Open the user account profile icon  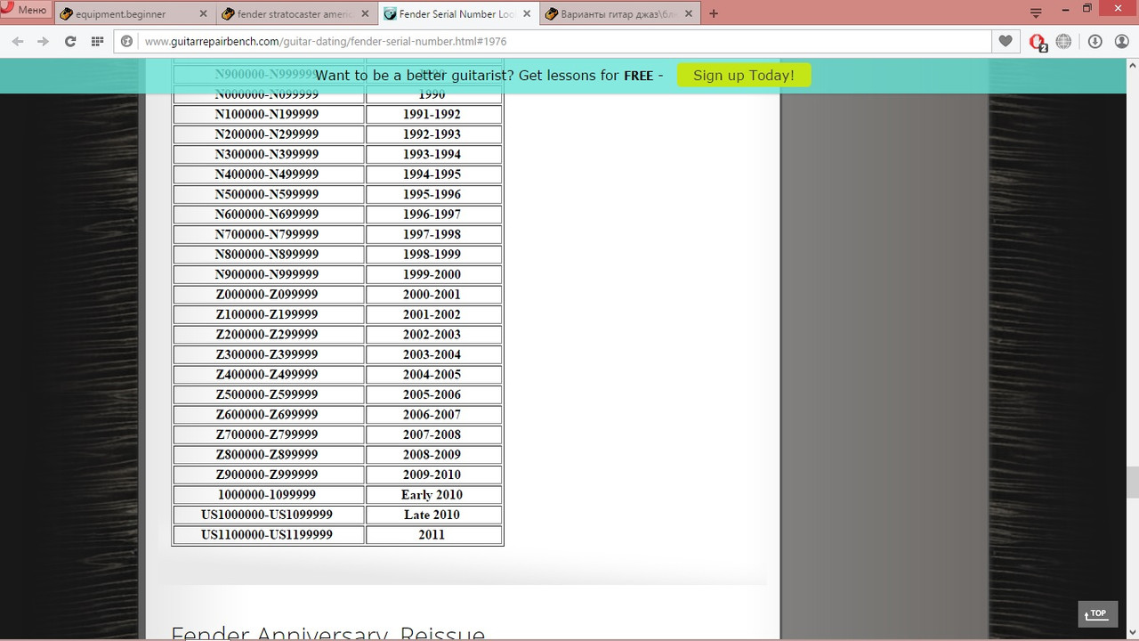(x=1121, y=41)
